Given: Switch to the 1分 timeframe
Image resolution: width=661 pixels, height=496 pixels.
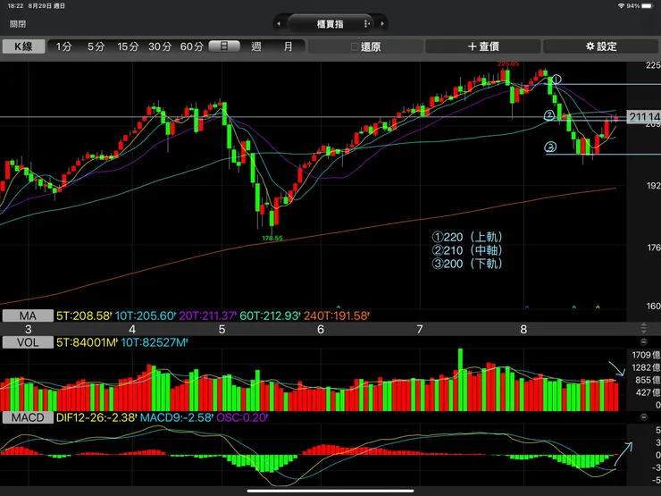Looking at the screenshot, I should 64,46.
